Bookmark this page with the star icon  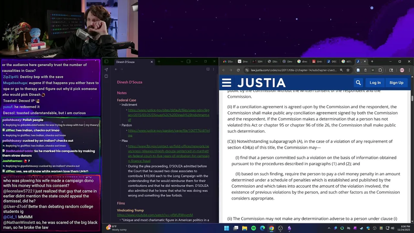click(348, 70)
